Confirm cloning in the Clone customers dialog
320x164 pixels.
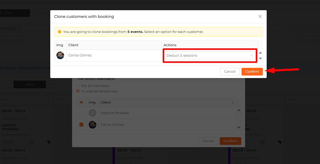252,72
